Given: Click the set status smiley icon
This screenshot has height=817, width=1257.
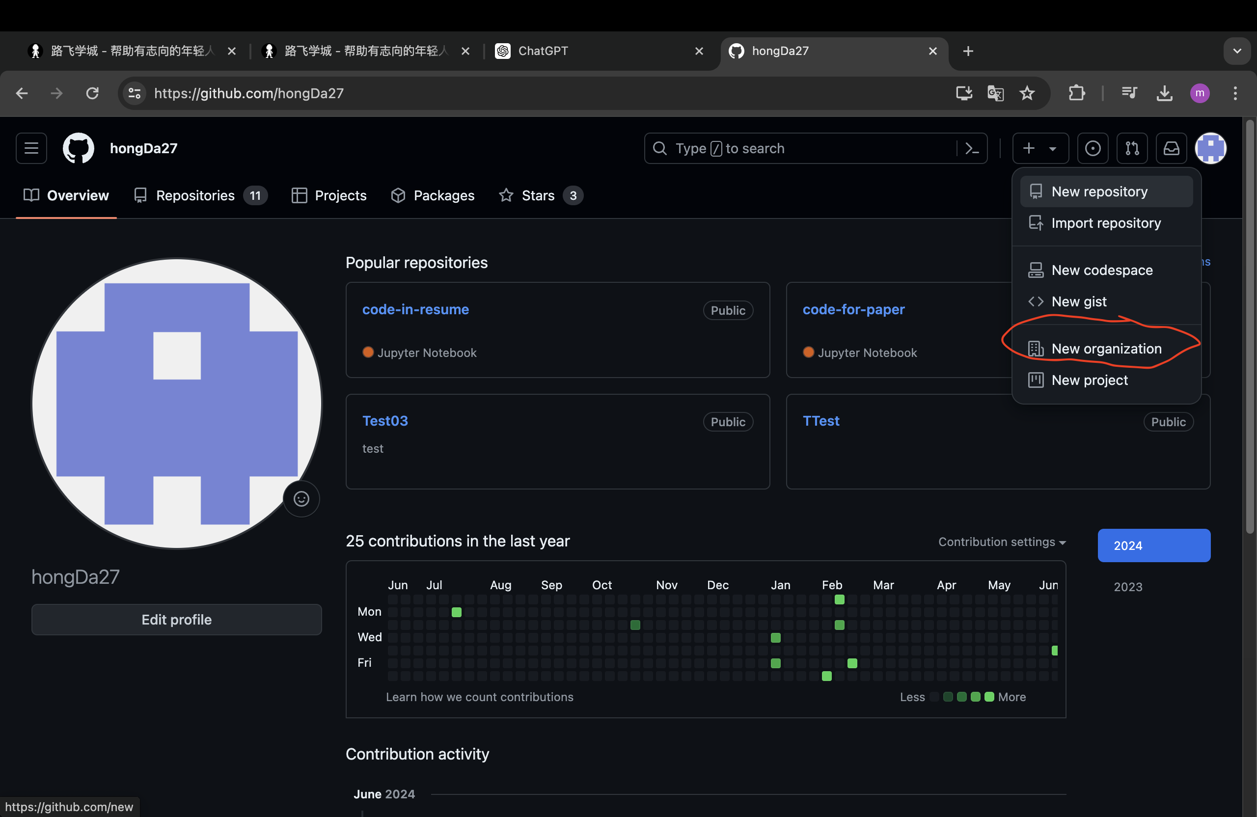Looking at the screenshot, I should point(301,498).
